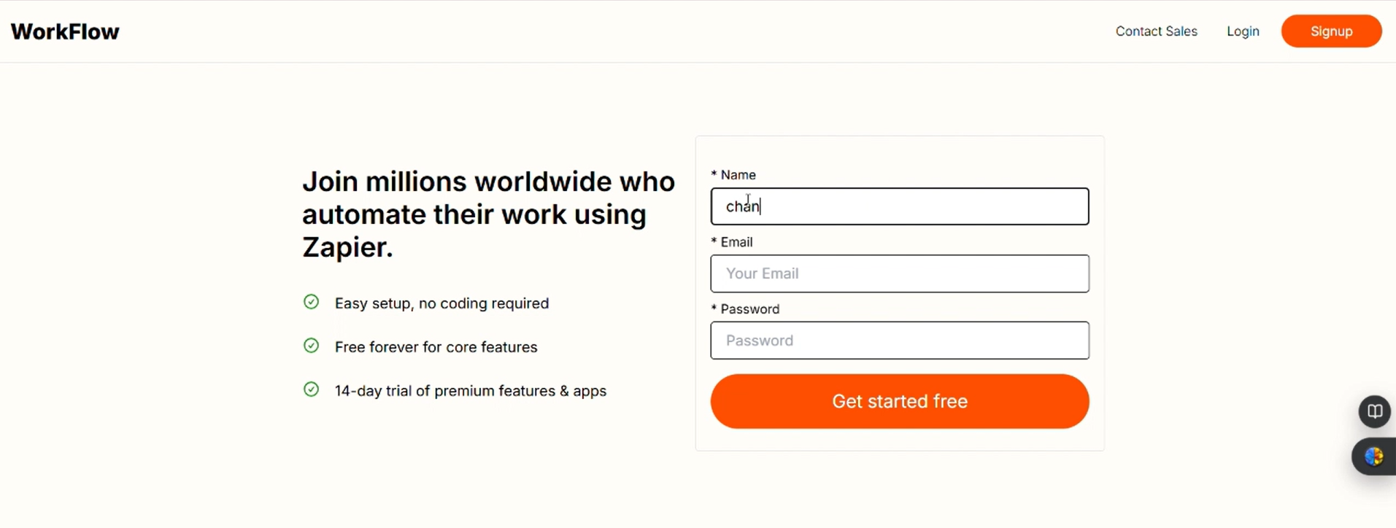Go to Login in the navigation
1396x528 pixels.
click(x=1243, y=31)
